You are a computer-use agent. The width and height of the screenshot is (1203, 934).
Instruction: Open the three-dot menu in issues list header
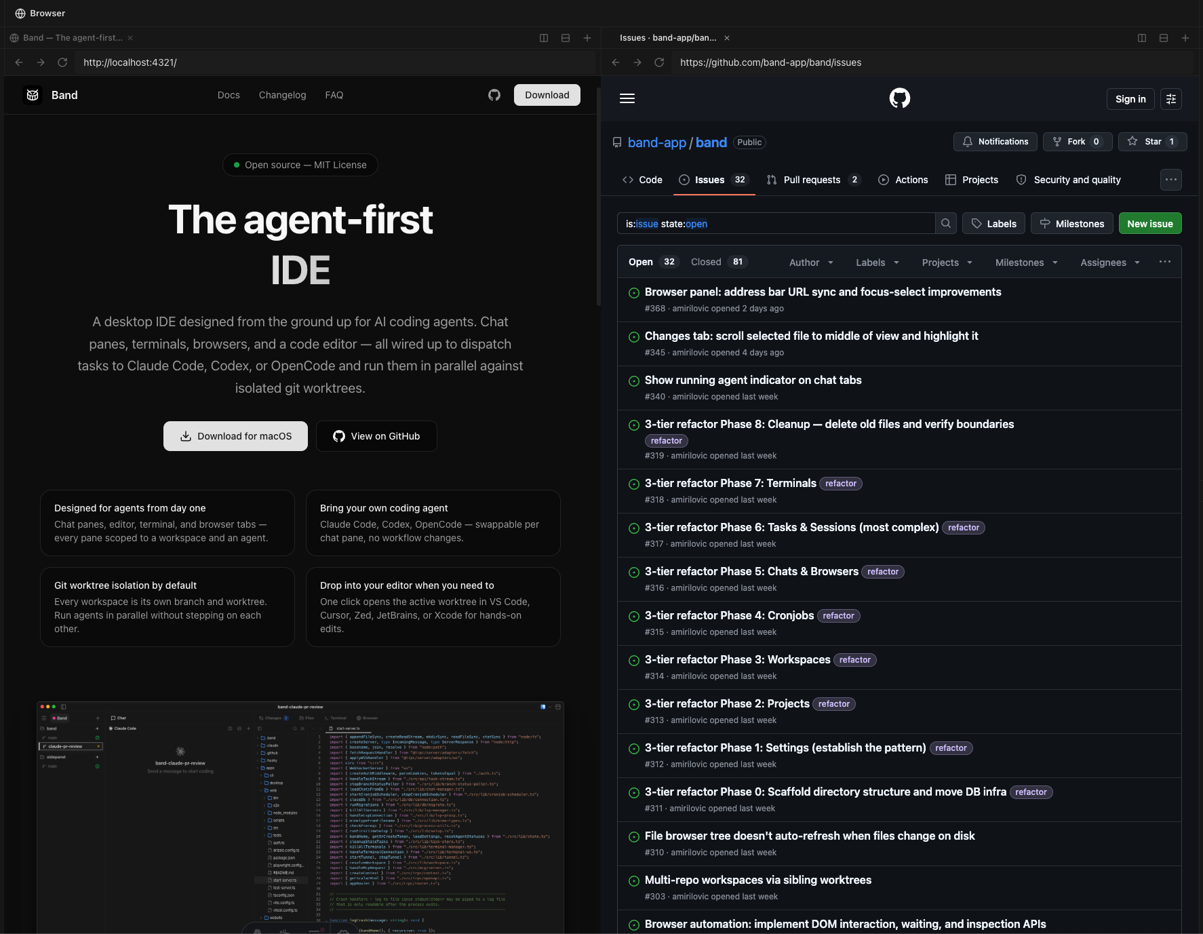point(1165,262)
